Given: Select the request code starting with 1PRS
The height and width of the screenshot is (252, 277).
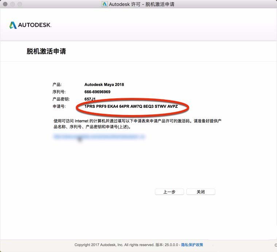Looking at the screenshot, I should (131, 106).
